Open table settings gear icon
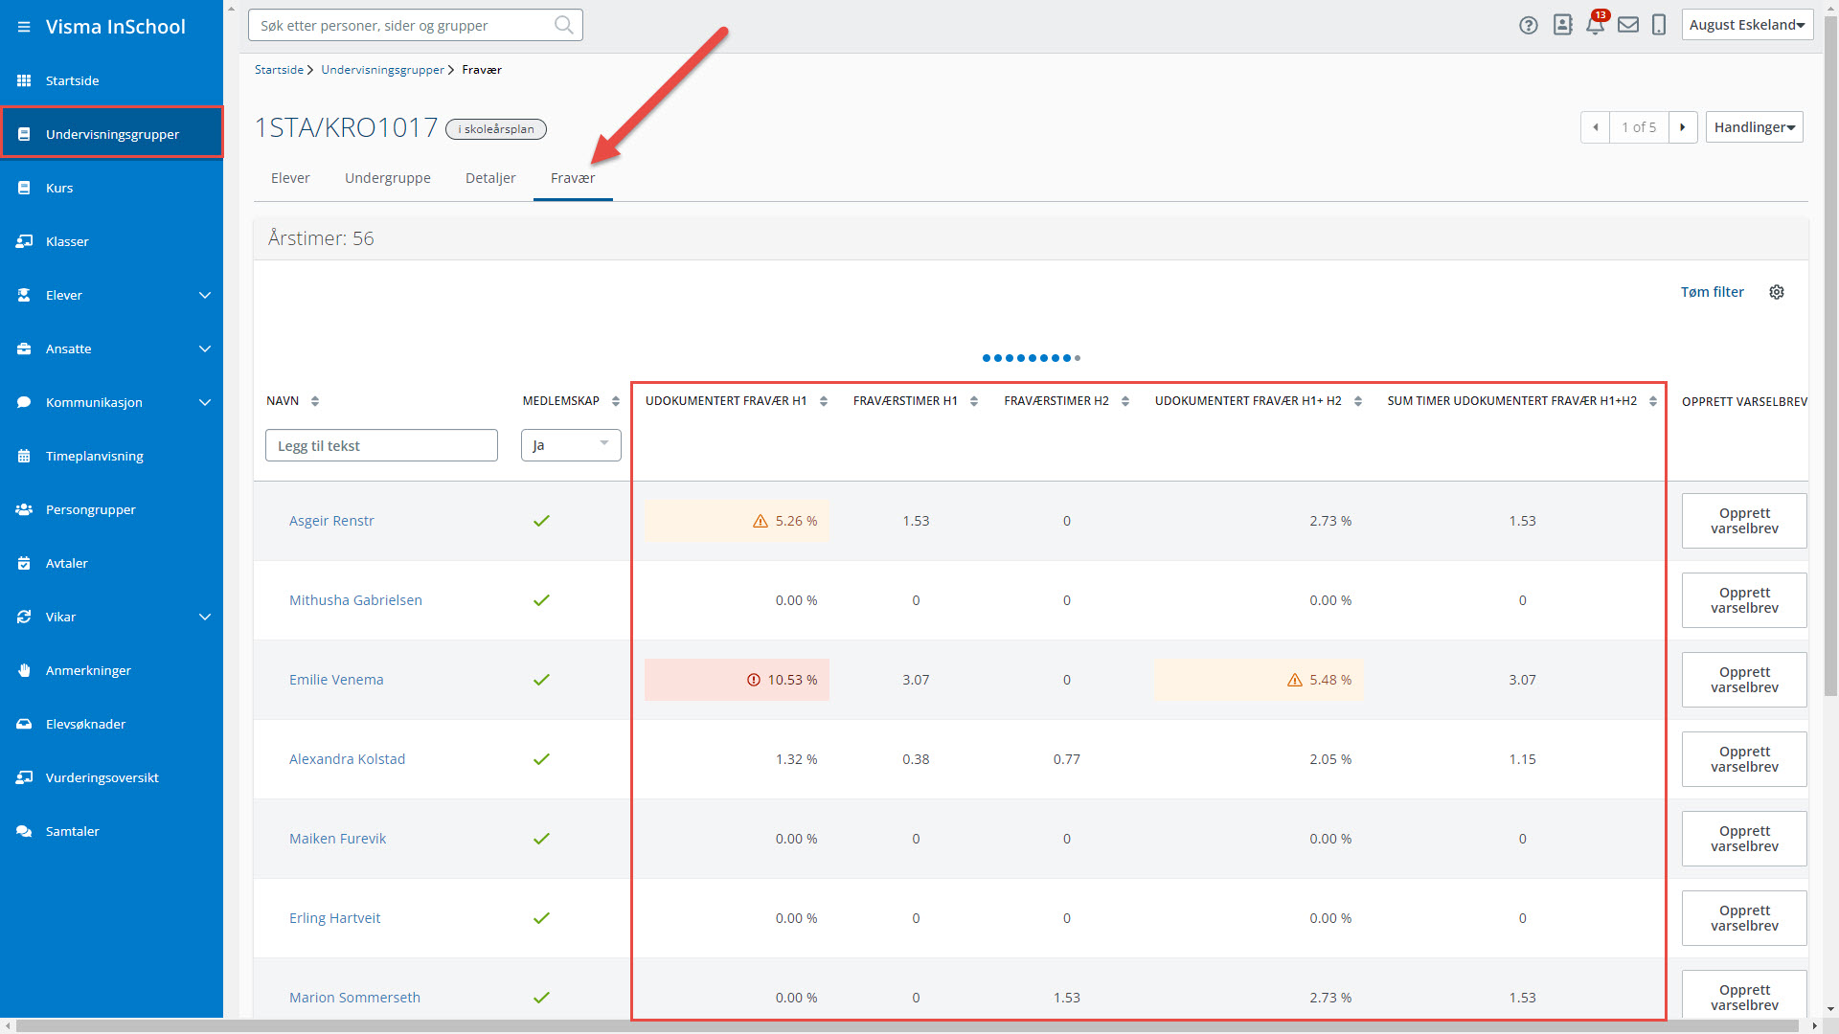The height and width of the screenshot is (1034, 1839). point(1777,292)
